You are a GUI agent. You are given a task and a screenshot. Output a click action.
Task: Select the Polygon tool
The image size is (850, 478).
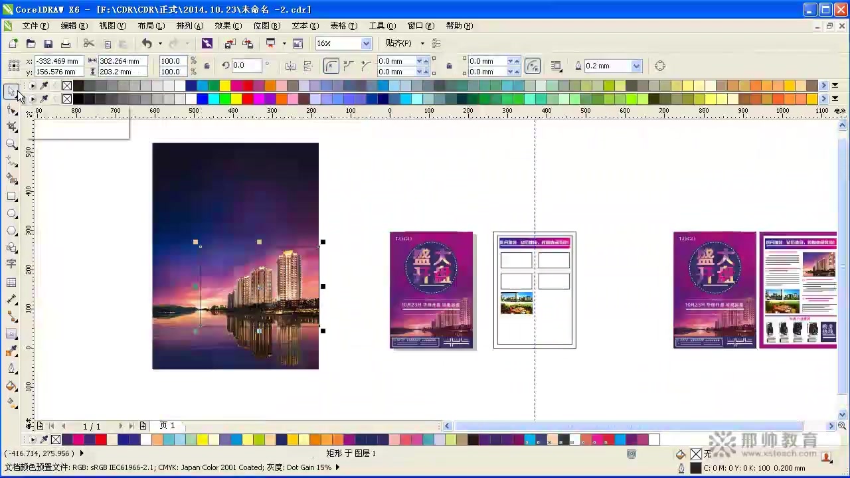tap(11, 231)
